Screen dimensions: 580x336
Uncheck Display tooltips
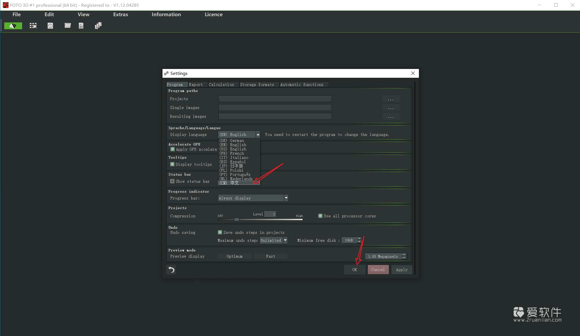click(172, 164)
